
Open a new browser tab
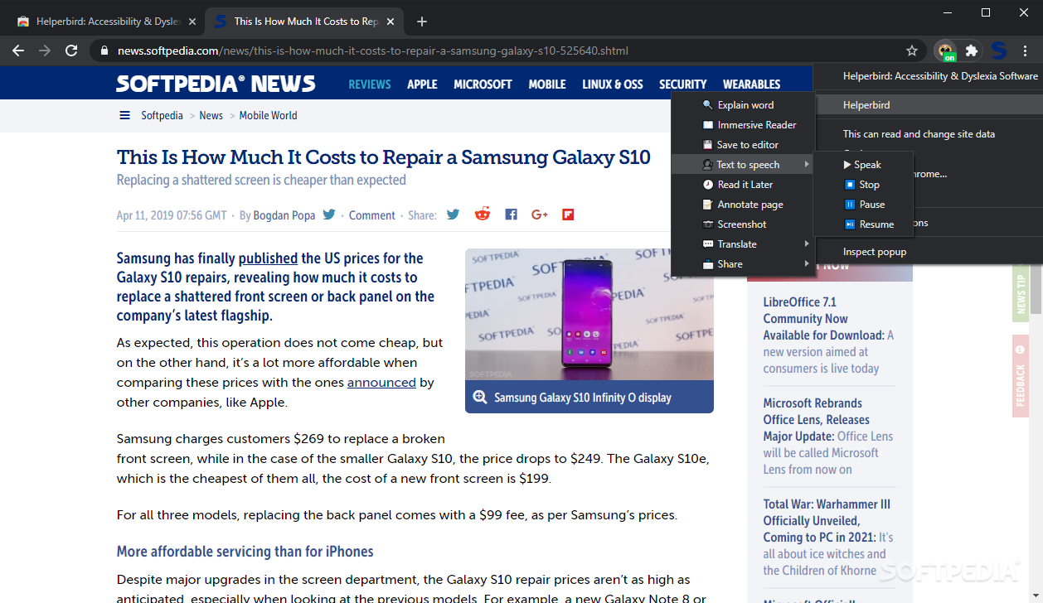click(x=422, y=22)
